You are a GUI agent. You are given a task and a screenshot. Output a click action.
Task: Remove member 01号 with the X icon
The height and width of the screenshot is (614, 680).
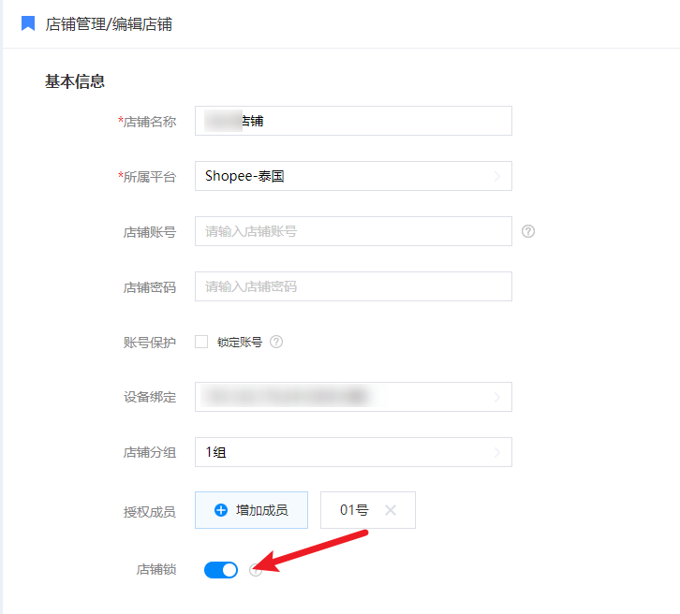pyautogui.click(x=391, y=510)
